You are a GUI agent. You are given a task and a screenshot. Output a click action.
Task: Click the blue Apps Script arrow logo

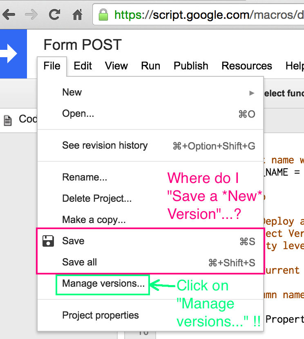click(x=13, y=54)
